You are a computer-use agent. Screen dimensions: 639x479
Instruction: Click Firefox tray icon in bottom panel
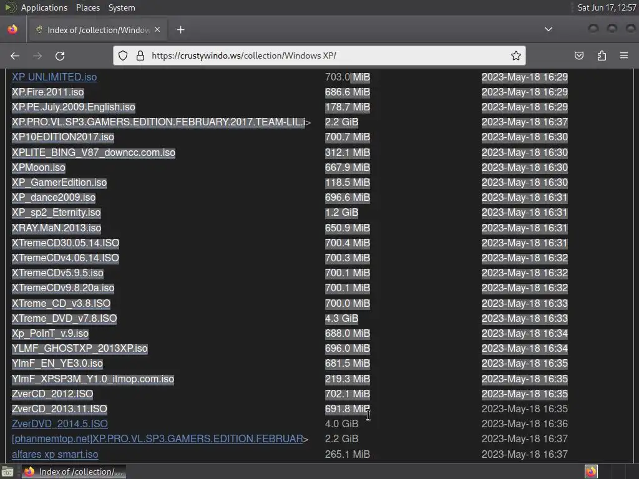click(x=591, y=472)
